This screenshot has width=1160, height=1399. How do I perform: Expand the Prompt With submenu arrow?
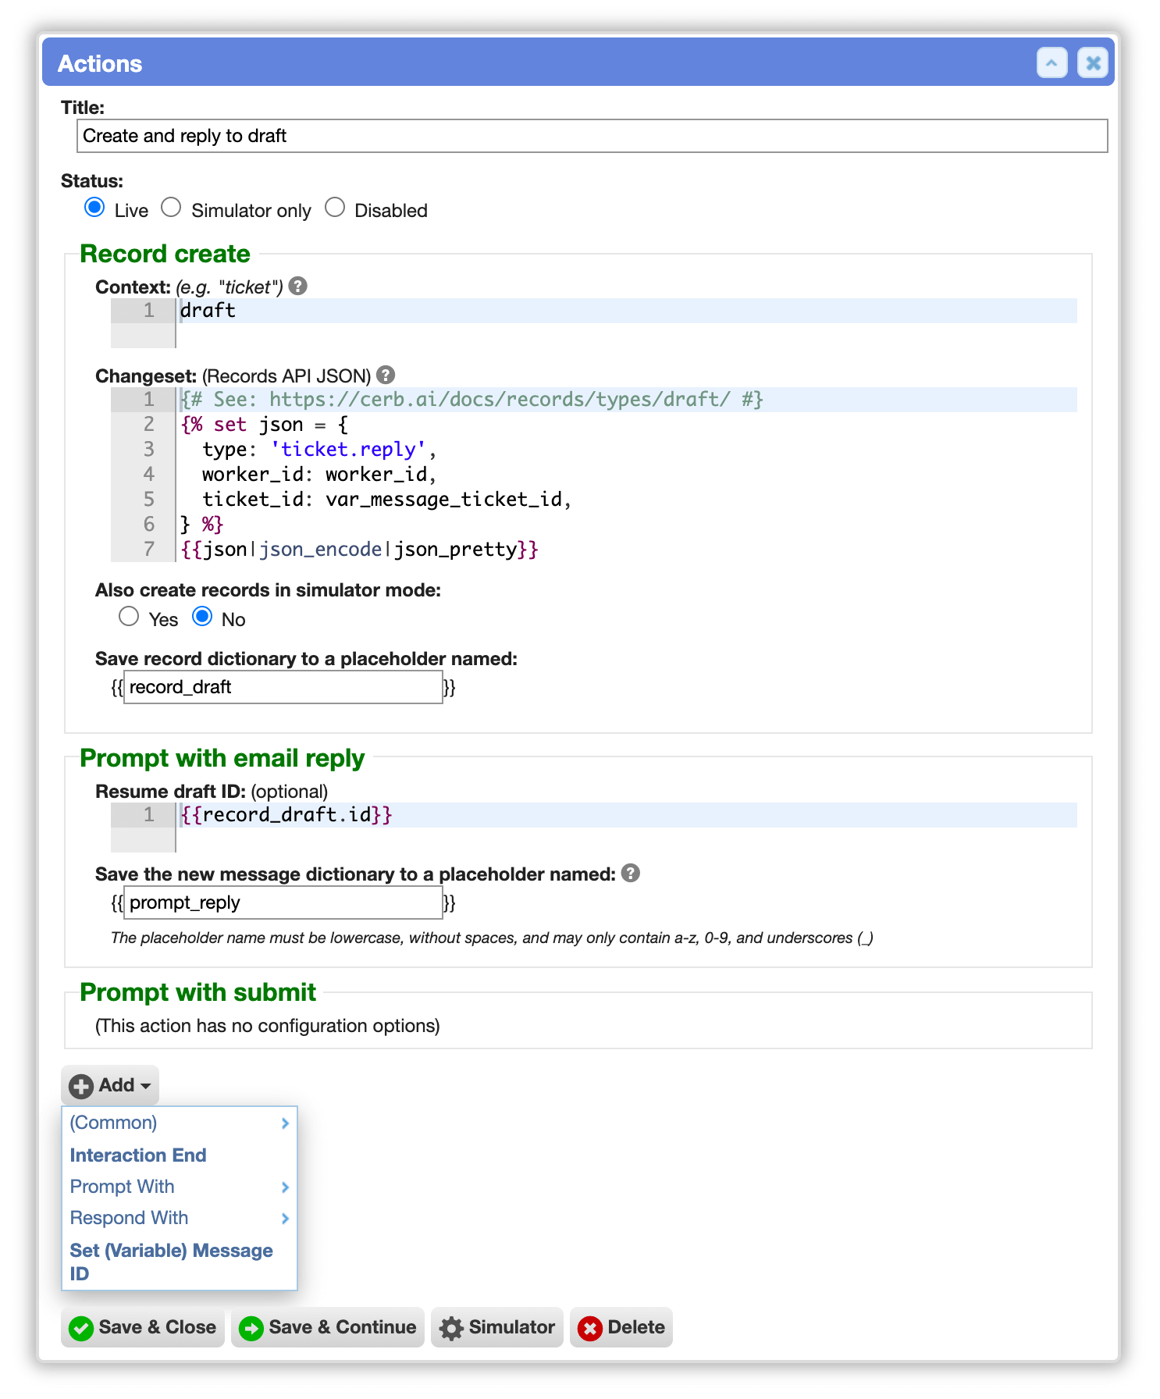tap(285, 1187)
